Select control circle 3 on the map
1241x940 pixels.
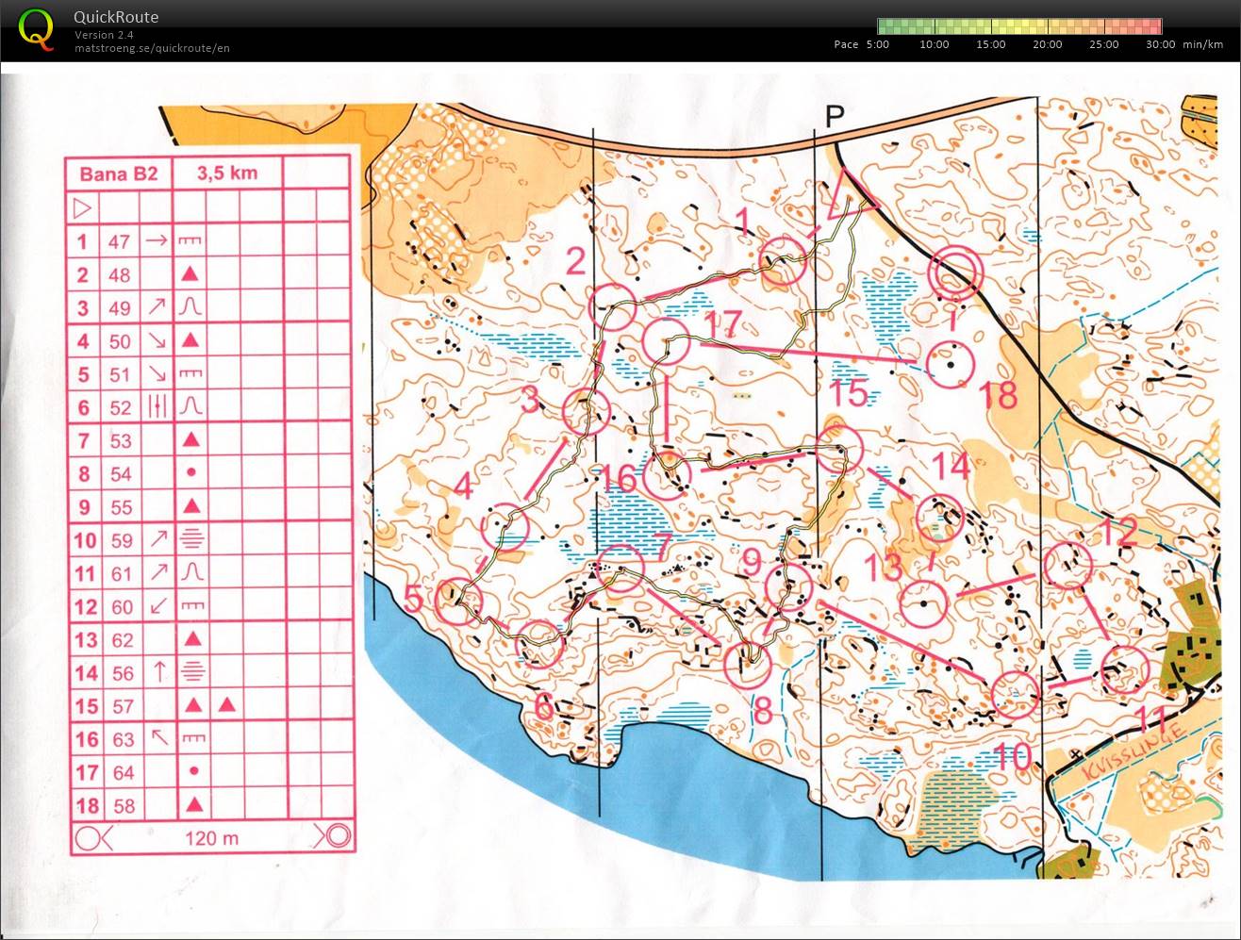point(586,412)
